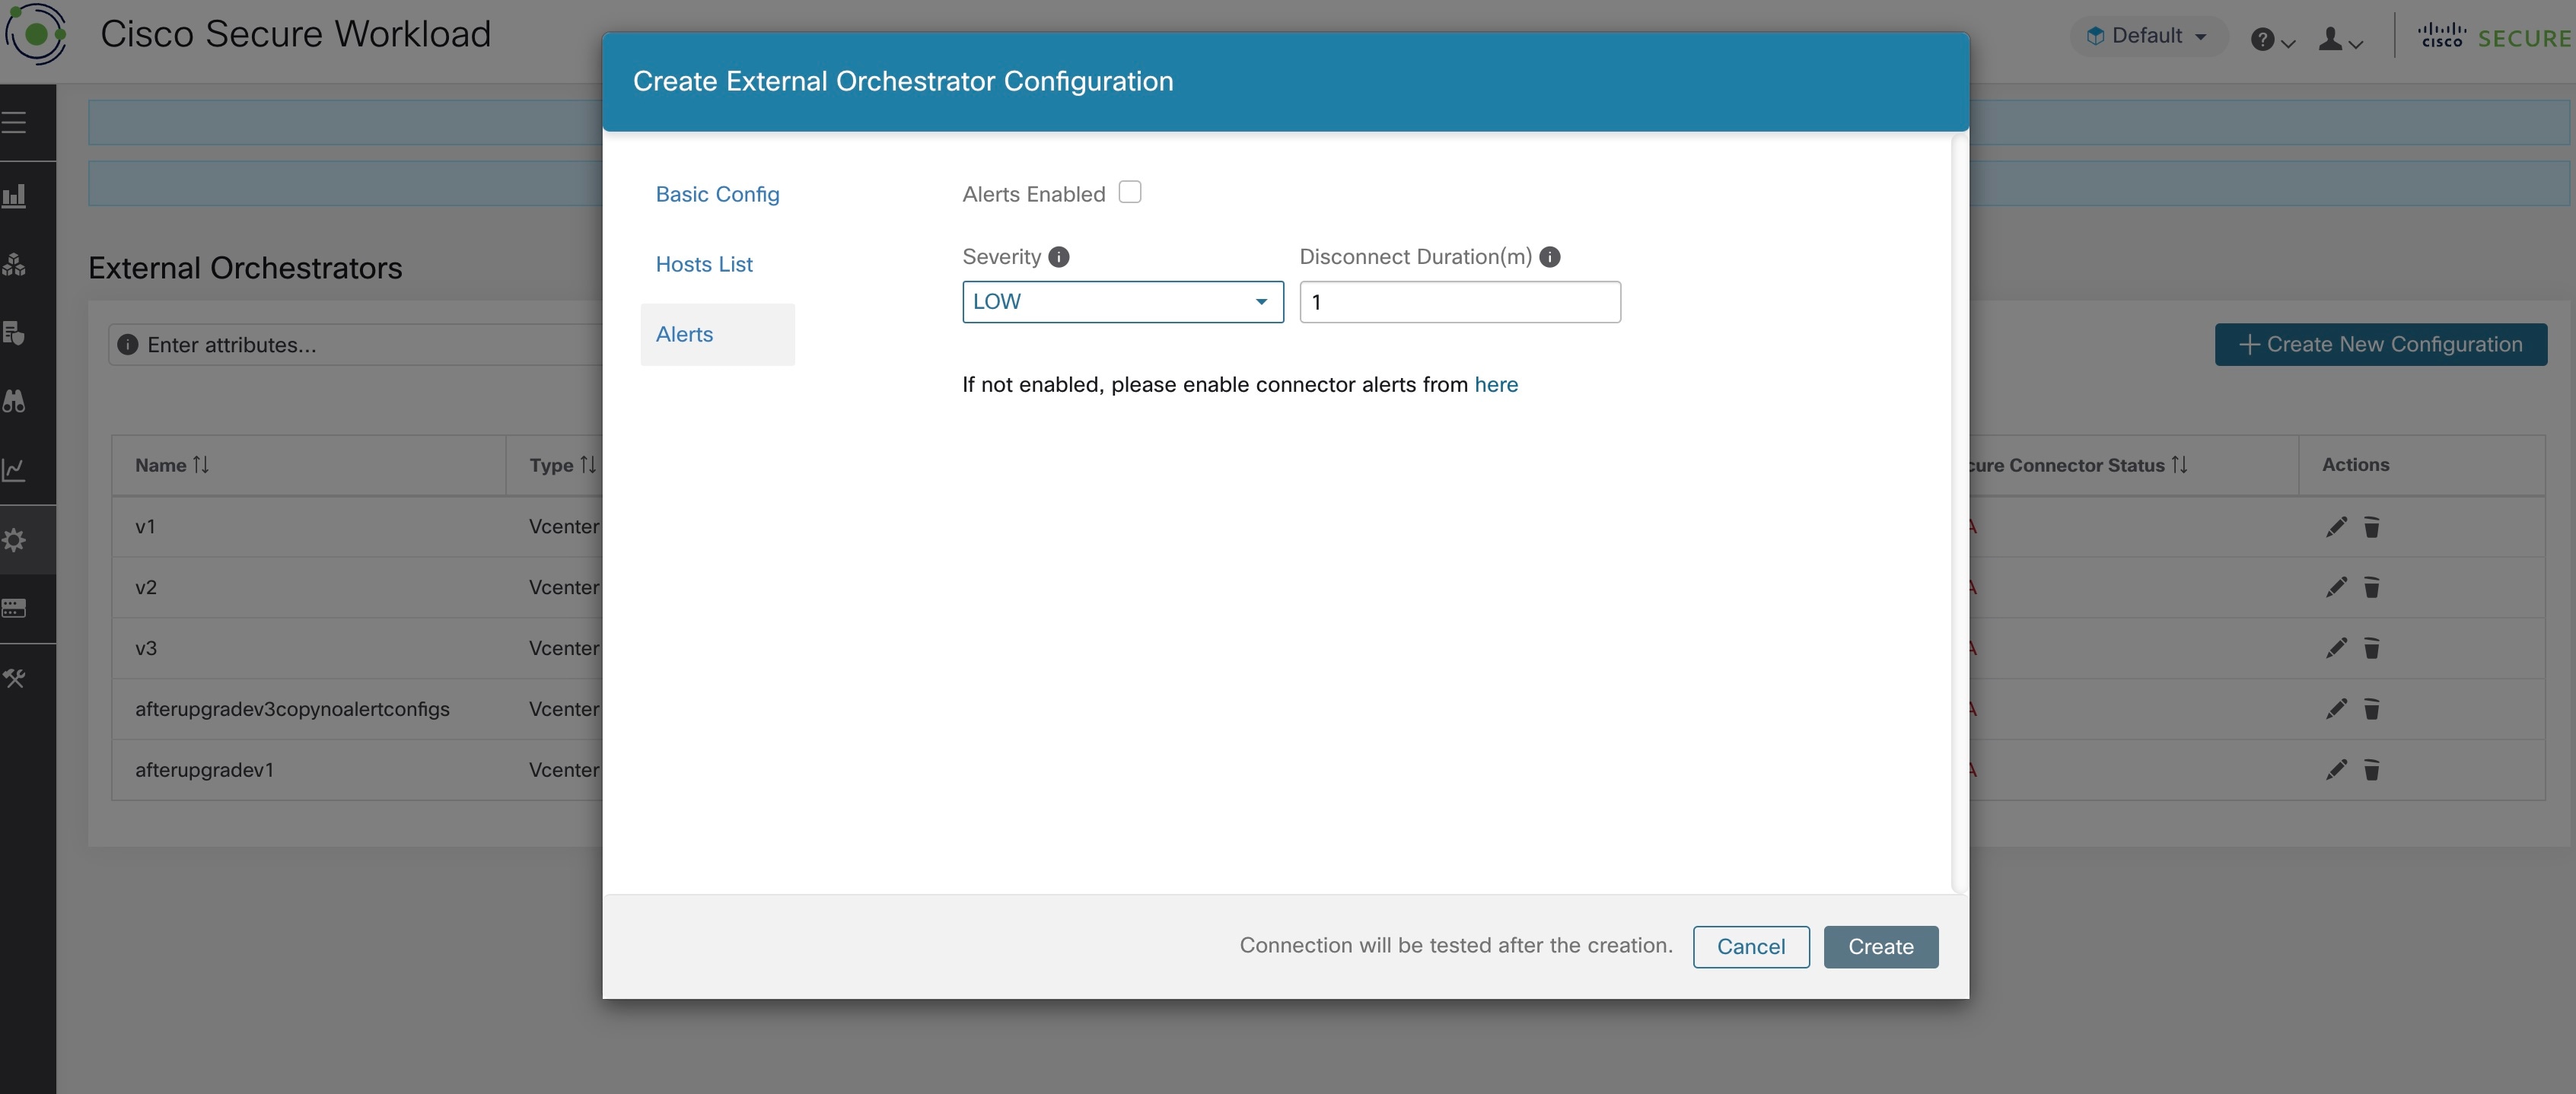The height and width of the screenshot is (1094, 2576).
Task: Delete the v1 orchestrator with trash icon
Action: [2372, 527]
